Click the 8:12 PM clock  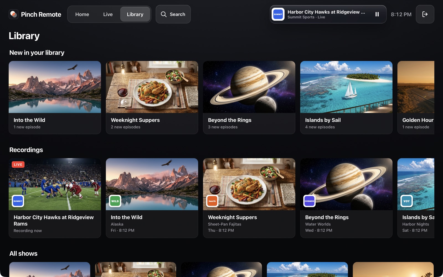point(401,14)
